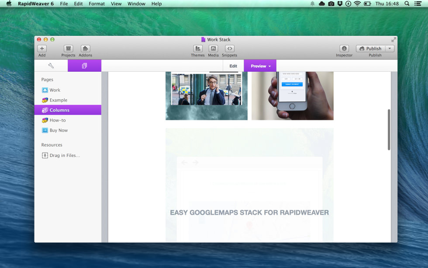Open the Preview dropdown arrow
428x268 pixels.
(x=270, y=66)
